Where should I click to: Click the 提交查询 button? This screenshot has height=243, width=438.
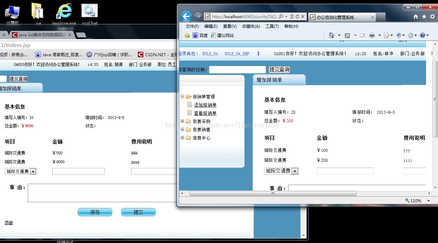coord(279,69)
